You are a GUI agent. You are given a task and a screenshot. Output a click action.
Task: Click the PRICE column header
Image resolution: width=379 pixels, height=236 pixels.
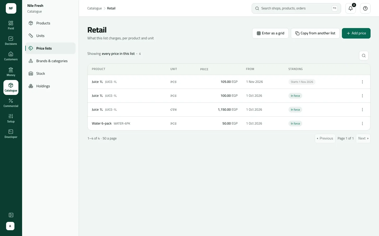click(x=204, y=69)
